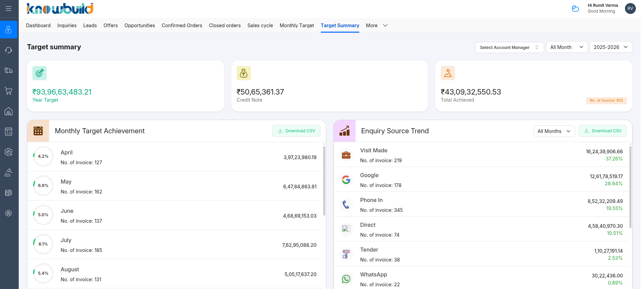Open the hamburger menu in the sidebar
The height and width of the screenshot is (289, 643).
tap(9, 8)
